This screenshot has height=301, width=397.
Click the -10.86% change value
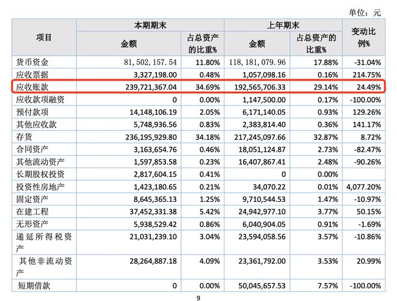point(368,237)
